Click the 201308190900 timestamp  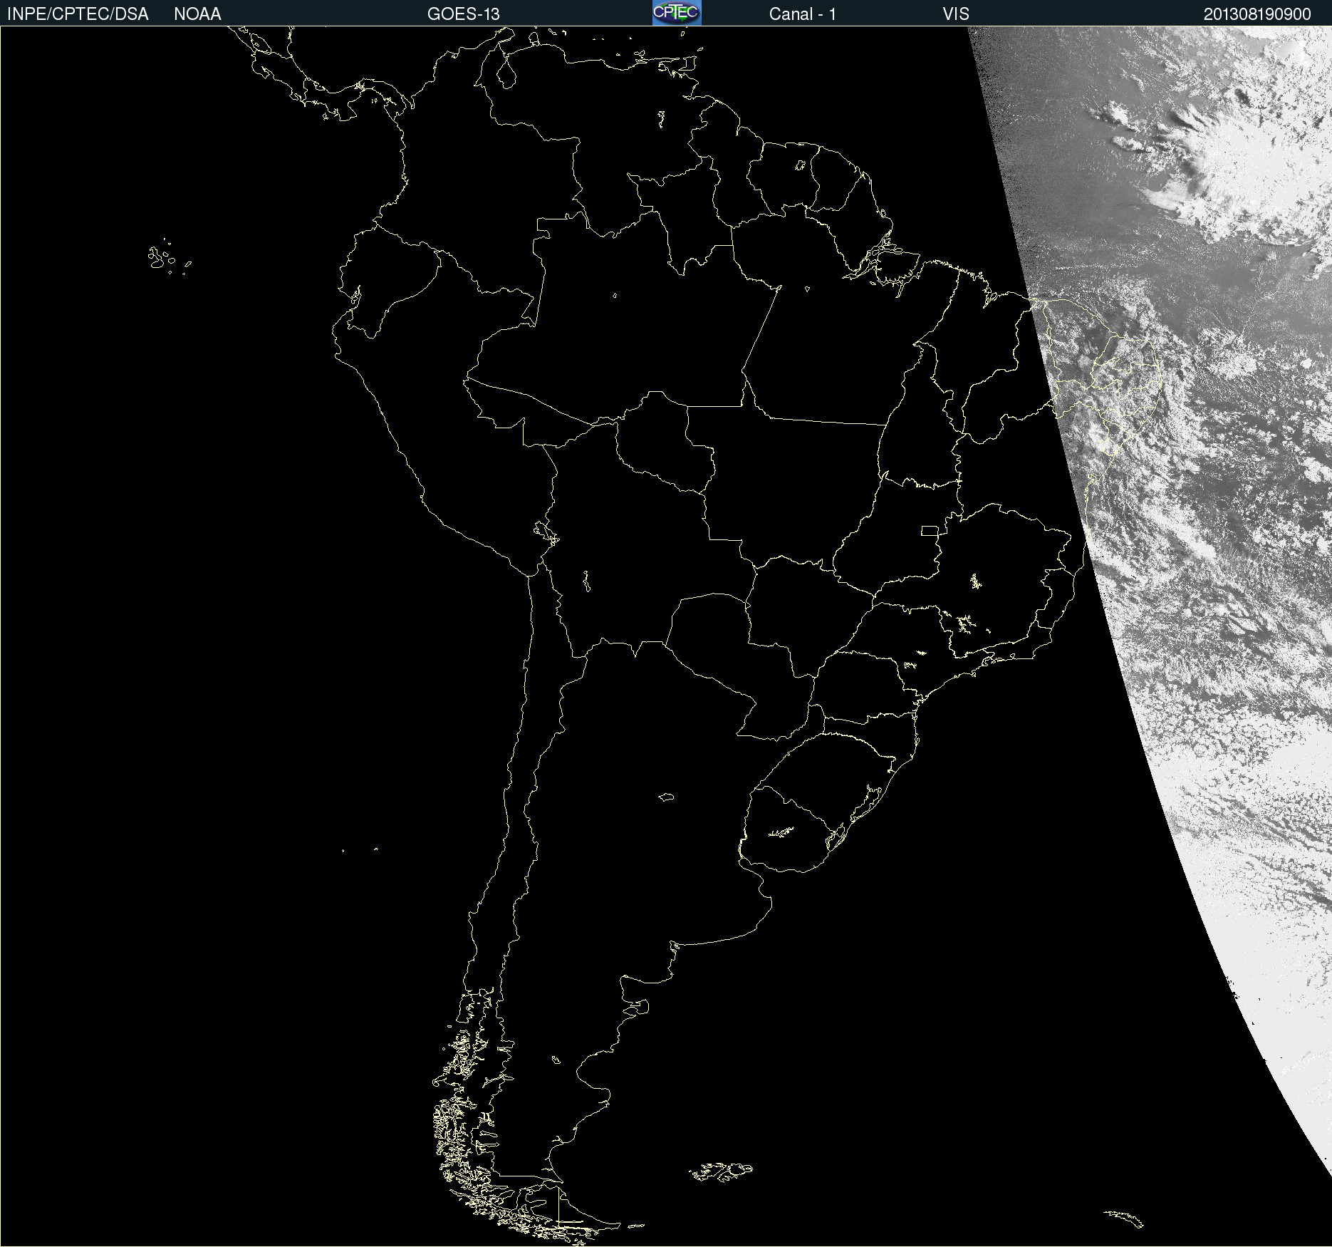tap(1256, 14)
